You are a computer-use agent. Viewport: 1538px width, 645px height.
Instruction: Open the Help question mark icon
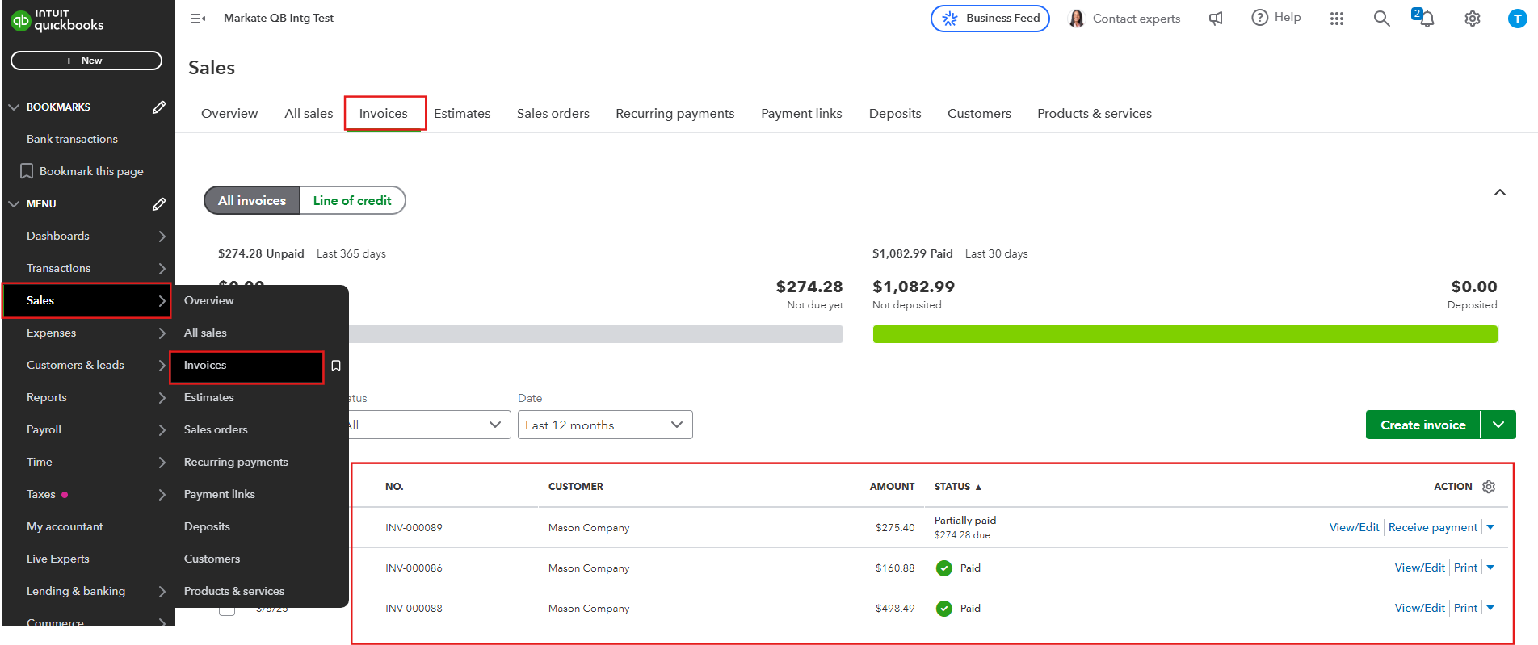(x=1260, y=18)
